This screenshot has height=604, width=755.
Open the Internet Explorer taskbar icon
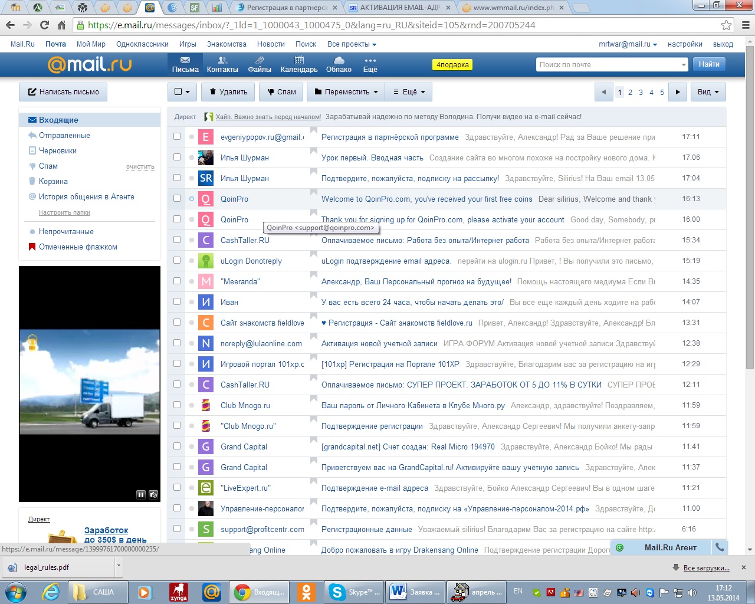click(51, 592)
